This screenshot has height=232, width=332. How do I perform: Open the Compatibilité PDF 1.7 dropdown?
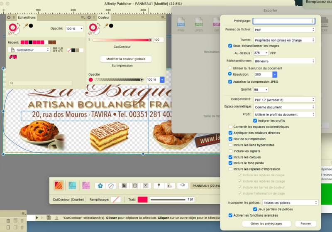click(x=285, y=100)
